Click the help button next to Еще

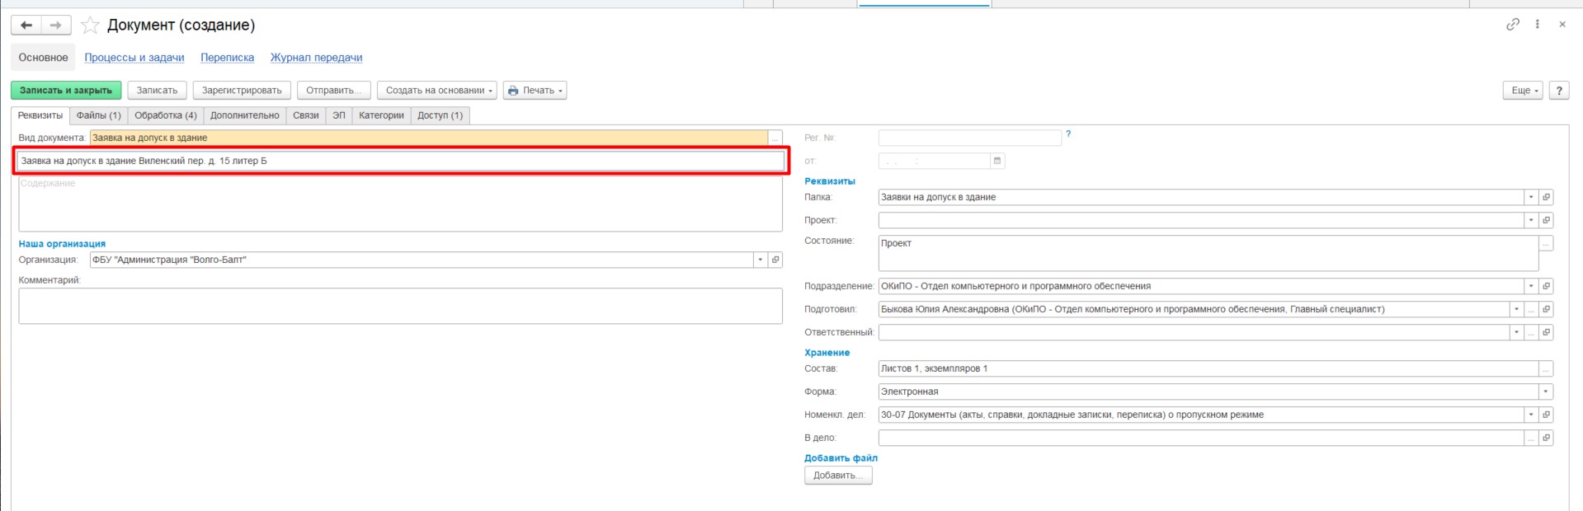point(1558,91)
